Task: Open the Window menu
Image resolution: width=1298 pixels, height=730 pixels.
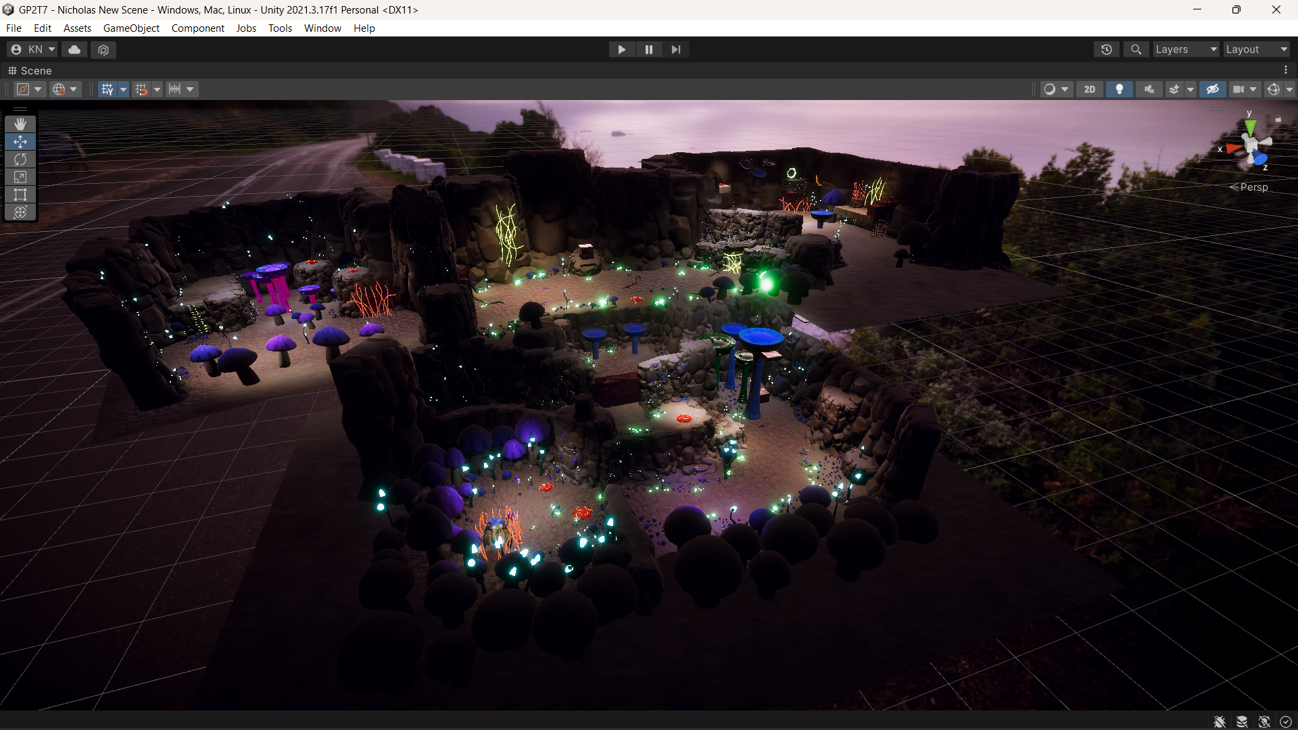Action: coord(322,28)
